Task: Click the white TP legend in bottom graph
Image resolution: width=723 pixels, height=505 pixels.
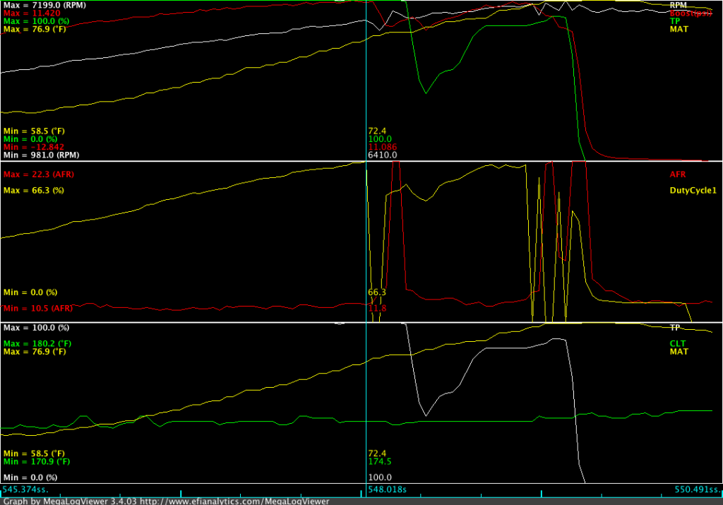Action: point(674,328)
